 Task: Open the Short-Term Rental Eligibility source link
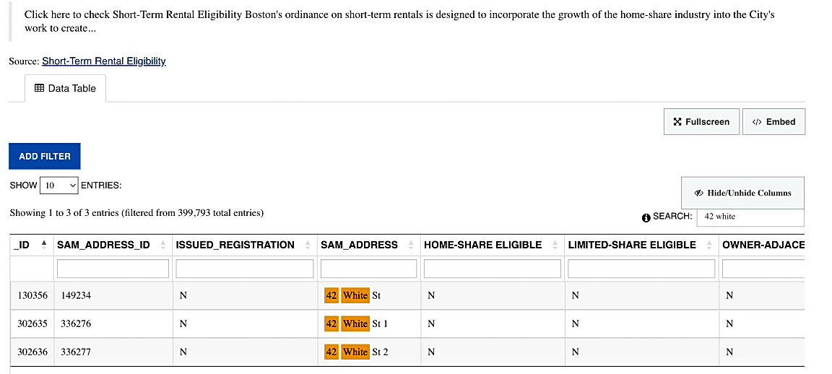[104, 61]
